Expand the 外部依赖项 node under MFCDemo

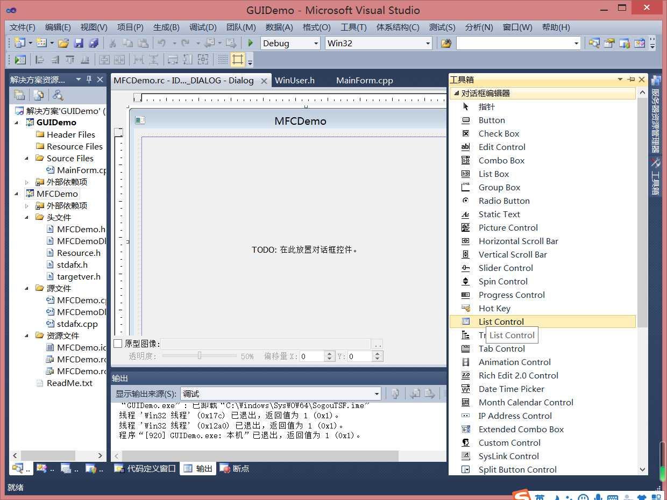27,206
